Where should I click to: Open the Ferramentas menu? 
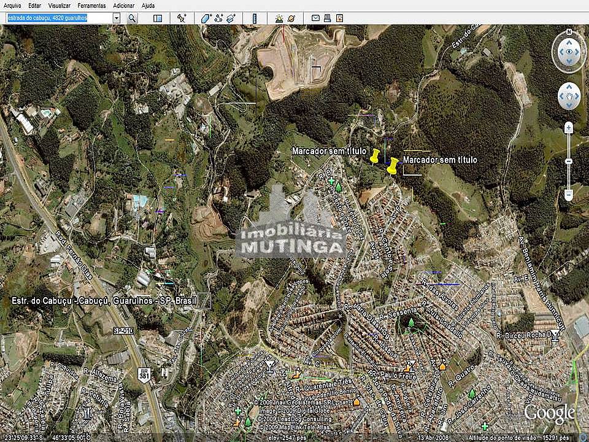[x=91, y=6]
